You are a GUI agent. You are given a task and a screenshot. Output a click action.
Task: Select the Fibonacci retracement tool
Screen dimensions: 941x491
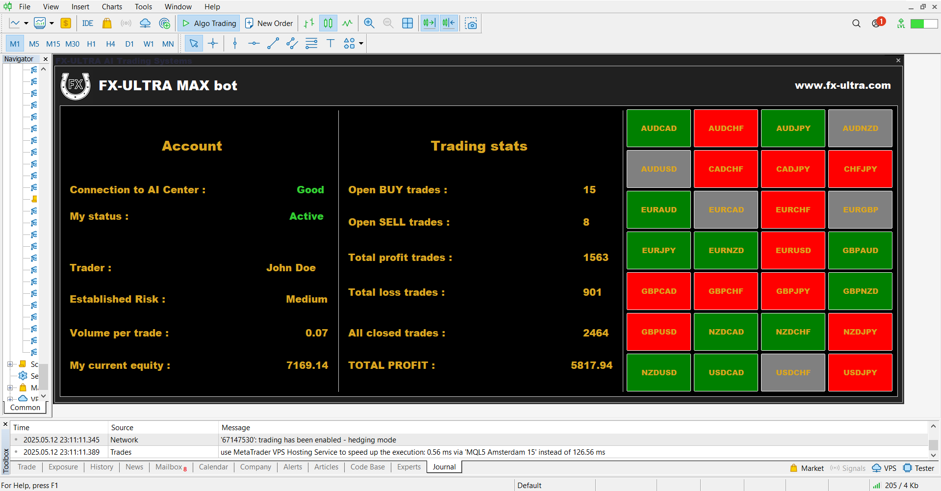(311, 44)
